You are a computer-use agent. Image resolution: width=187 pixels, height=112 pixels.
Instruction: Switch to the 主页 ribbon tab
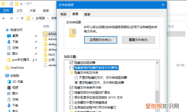(19, 11)
